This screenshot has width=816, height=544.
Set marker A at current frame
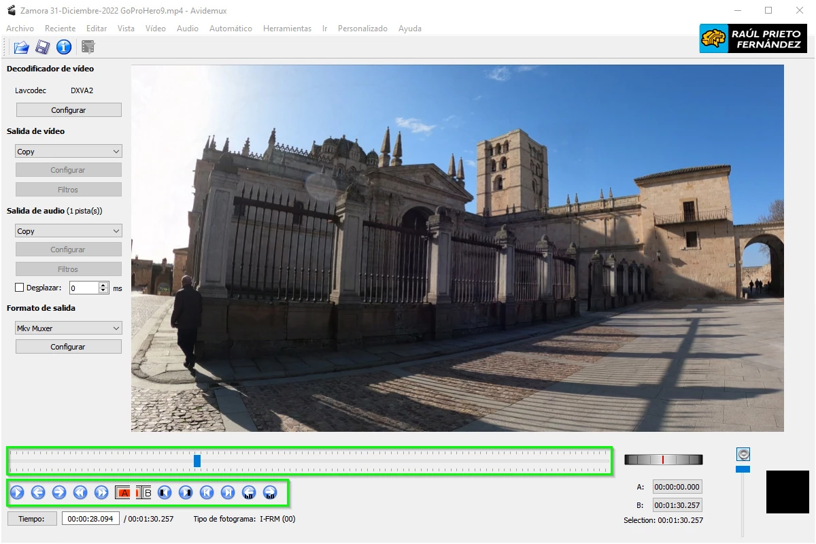click(x=123, y=492)
